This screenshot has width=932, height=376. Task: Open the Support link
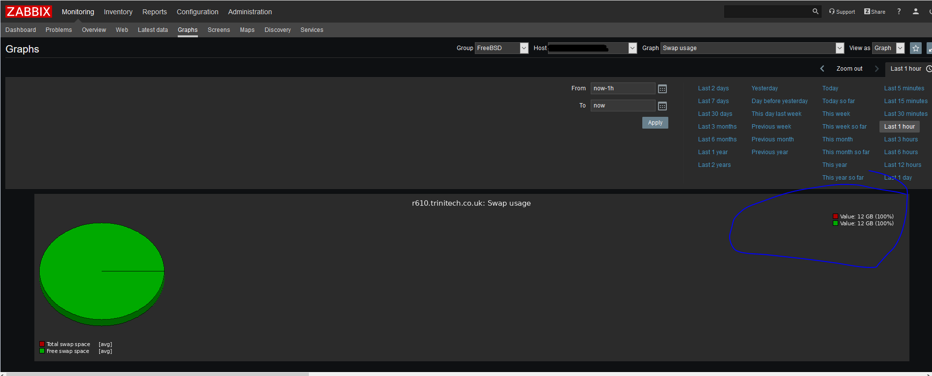click(842, 12)
